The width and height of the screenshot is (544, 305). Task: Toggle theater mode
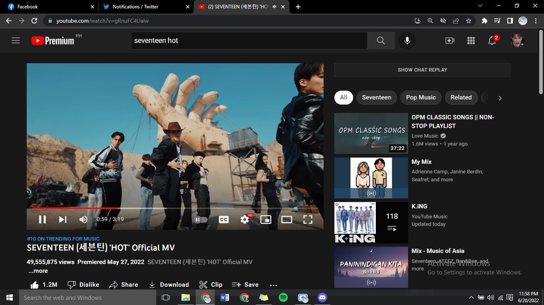tap(287, 219)
